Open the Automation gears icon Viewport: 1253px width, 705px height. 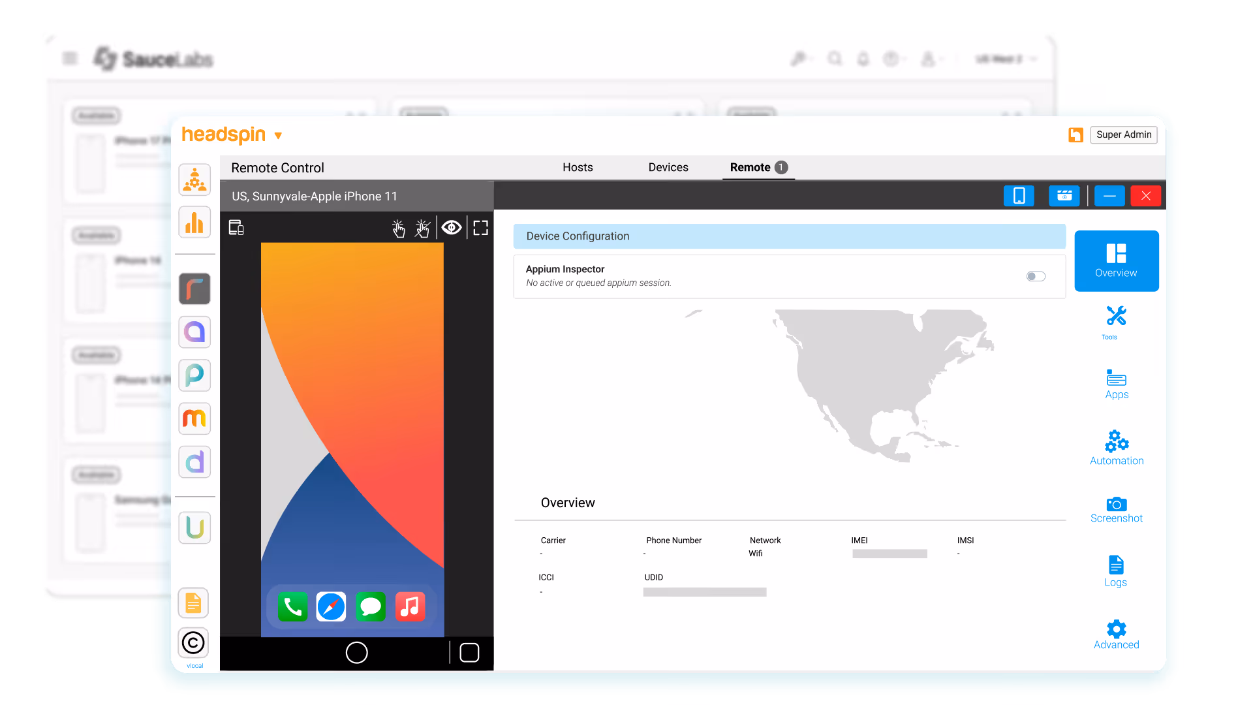pyautogui.click(x=1116, y=441)
